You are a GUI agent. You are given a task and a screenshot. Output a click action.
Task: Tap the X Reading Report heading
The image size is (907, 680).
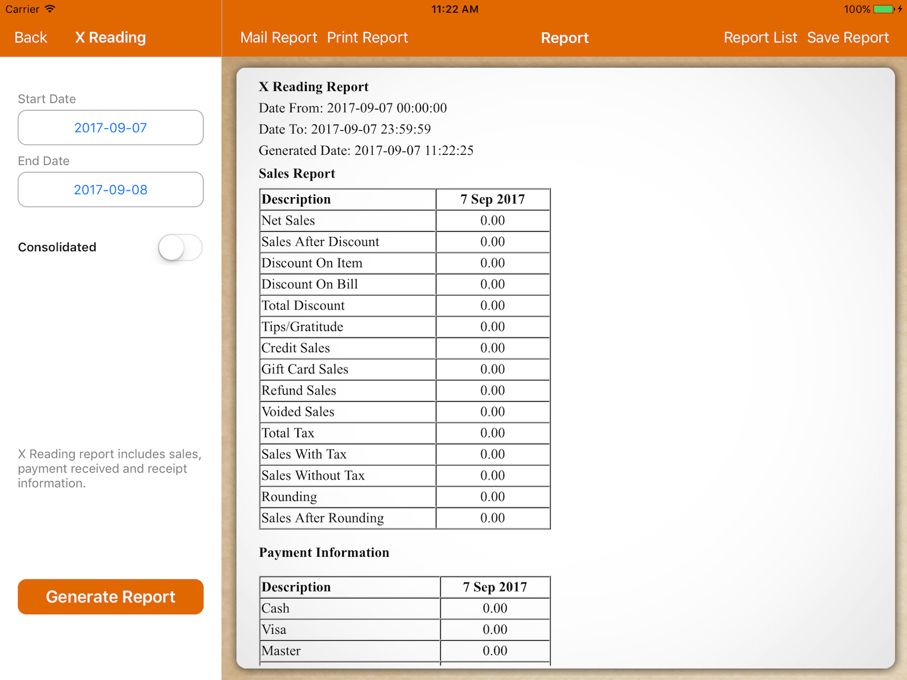314,87
